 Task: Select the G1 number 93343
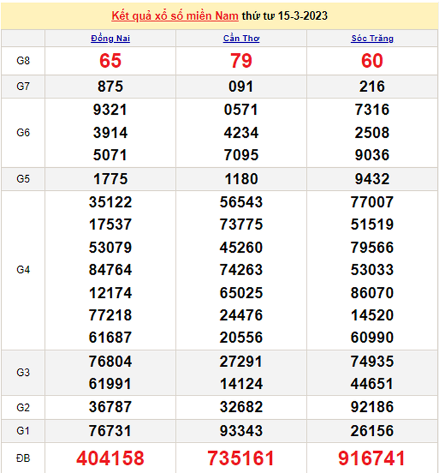(241, 431)
